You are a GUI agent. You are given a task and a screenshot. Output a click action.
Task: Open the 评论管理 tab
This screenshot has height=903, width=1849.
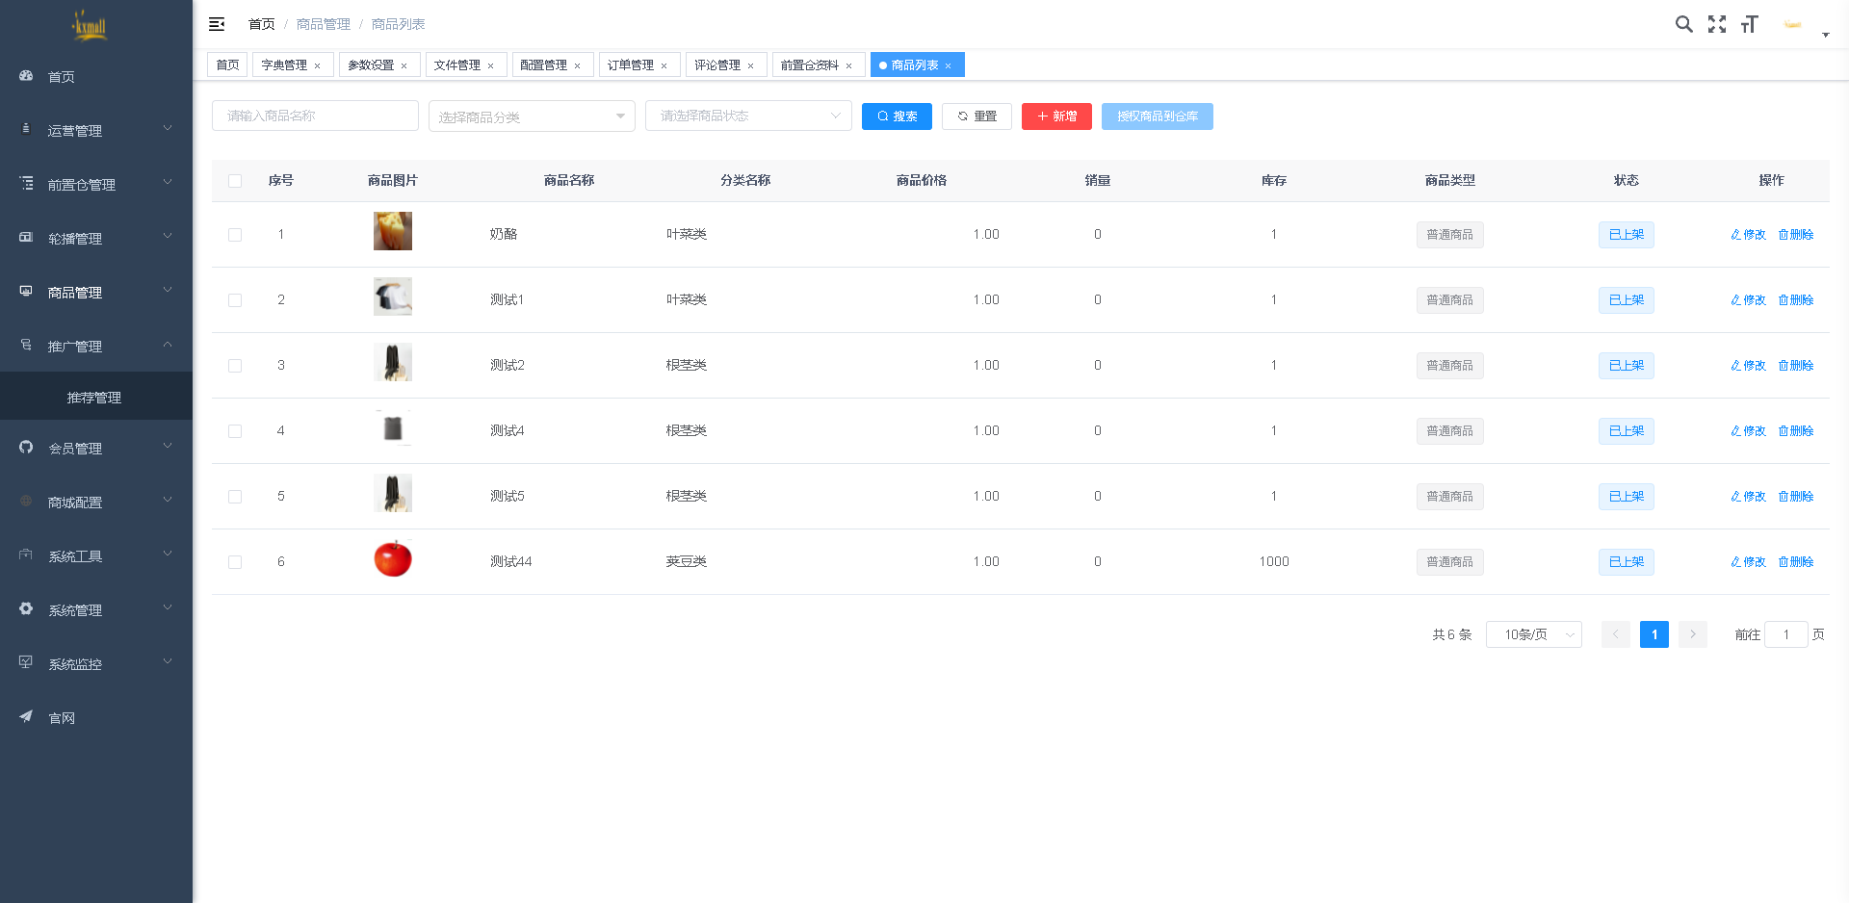pyautogui.click(x=719, y=64)
